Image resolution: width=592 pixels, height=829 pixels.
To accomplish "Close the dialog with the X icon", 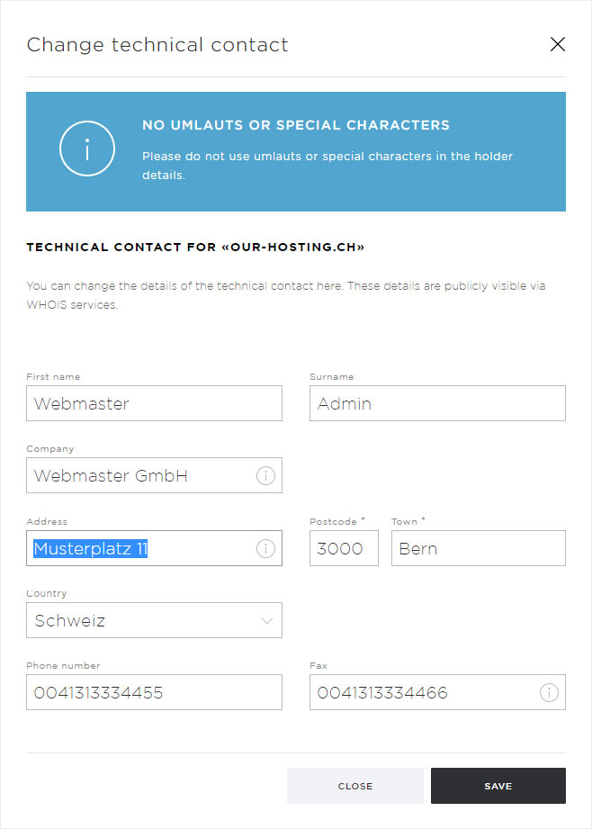I will click(558, 44).
